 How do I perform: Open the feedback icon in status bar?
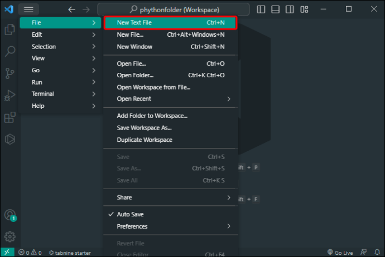tap(363, 252)
